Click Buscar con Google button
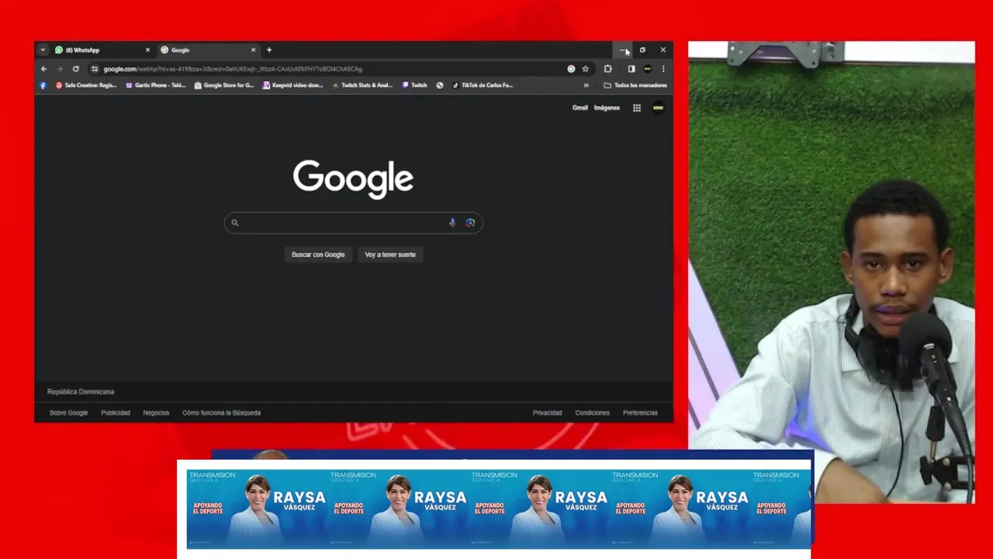The height and width of the screenshot is (559, 993). tap(318, 255)
